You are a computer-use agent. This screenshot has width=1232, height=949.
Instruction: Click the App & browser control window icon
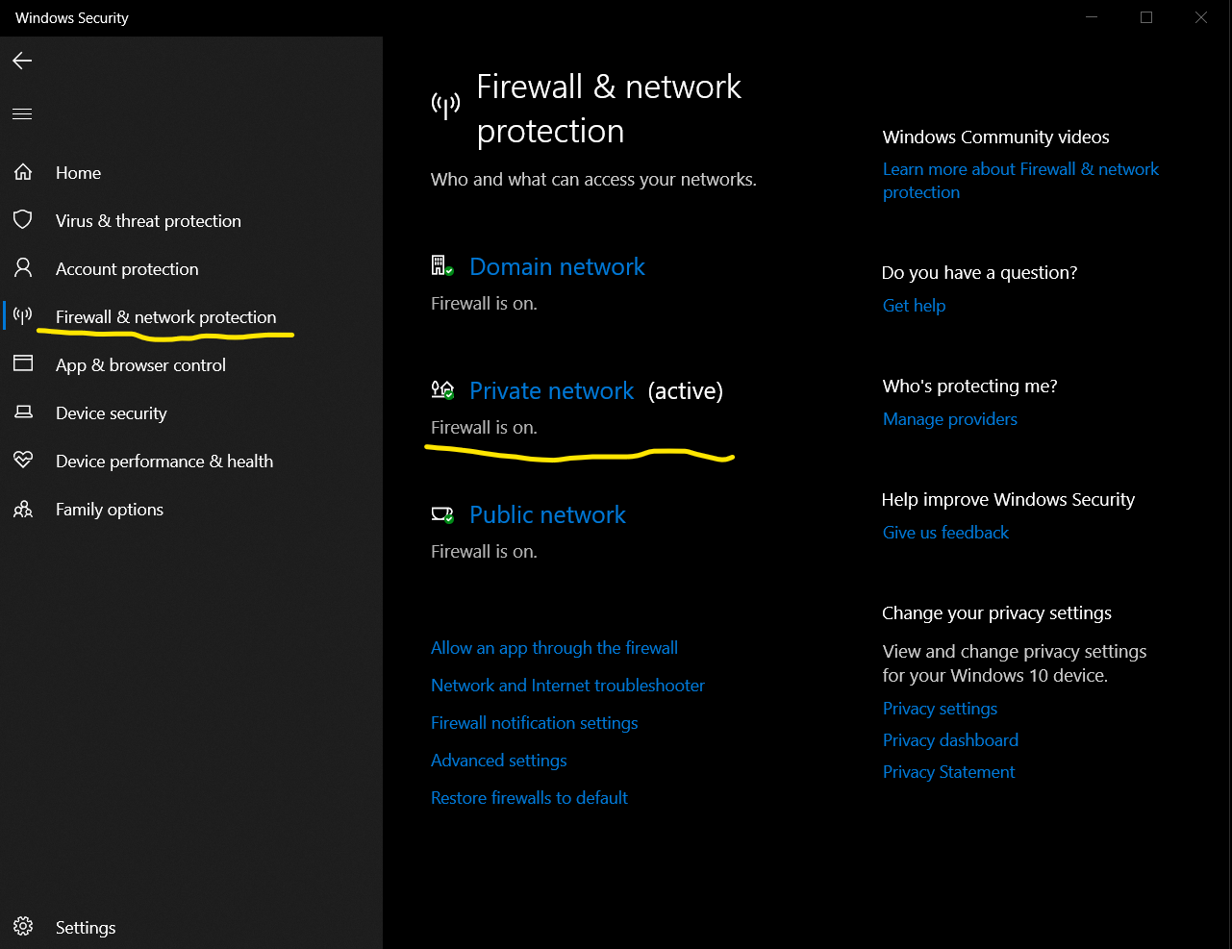(x=23, y=364)
